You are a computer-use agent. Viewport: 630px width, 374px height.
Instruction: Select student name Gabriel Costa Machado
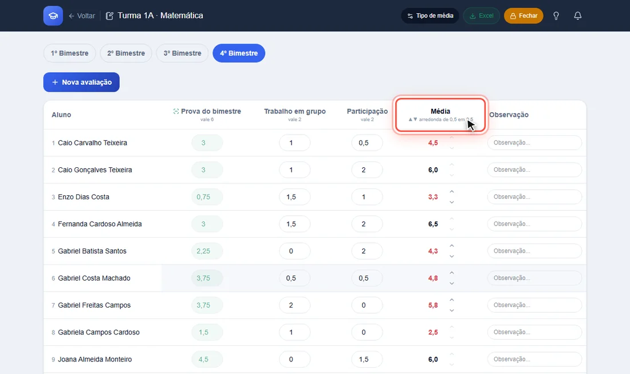pyautogui.click(x=94, y=278)
